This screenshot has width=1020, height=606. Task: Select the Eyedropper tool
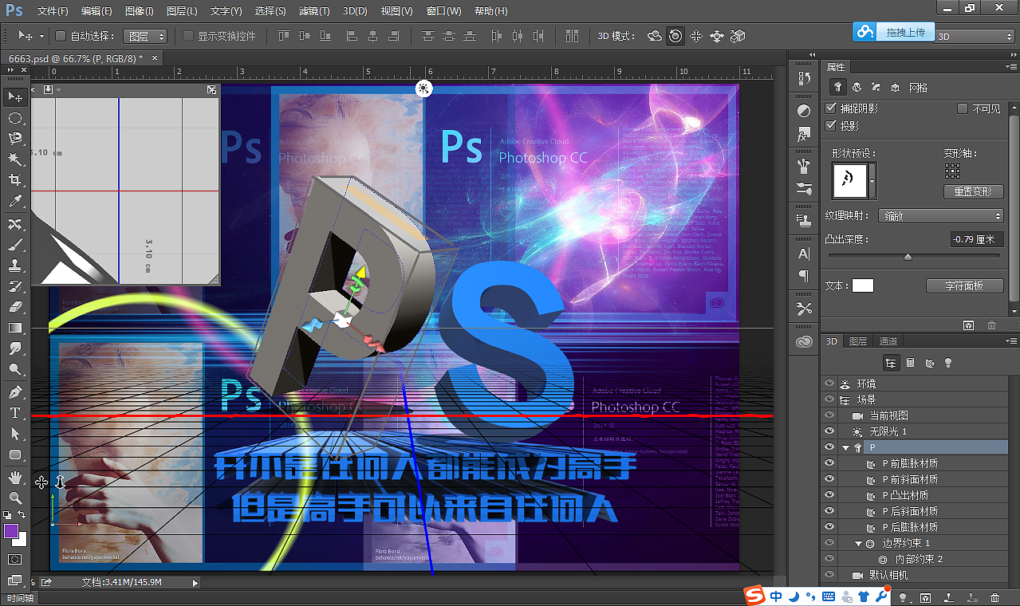point(14,202)
